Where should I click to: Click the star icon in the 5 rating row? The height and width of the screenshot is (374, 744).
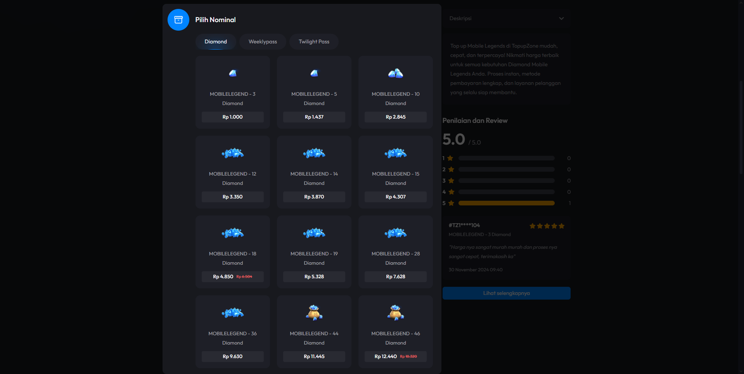point(451,203)
